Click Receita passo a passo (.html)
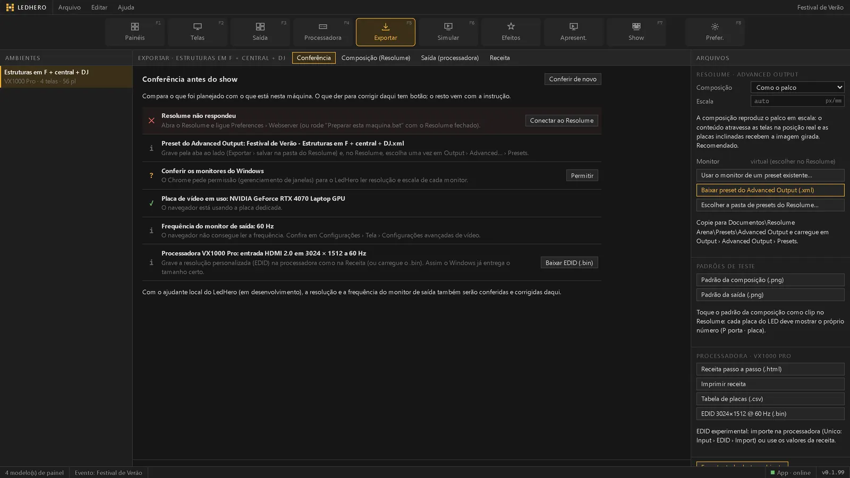 point(770,369)
